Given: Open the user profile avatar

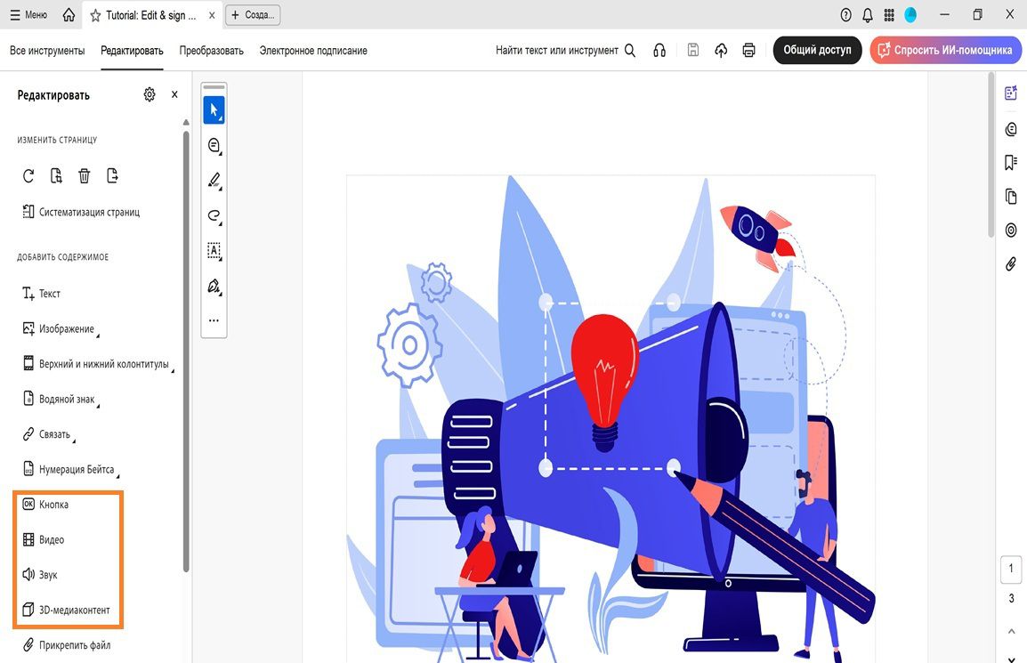Looking at the screenshot, I should (x=910, y=14).
